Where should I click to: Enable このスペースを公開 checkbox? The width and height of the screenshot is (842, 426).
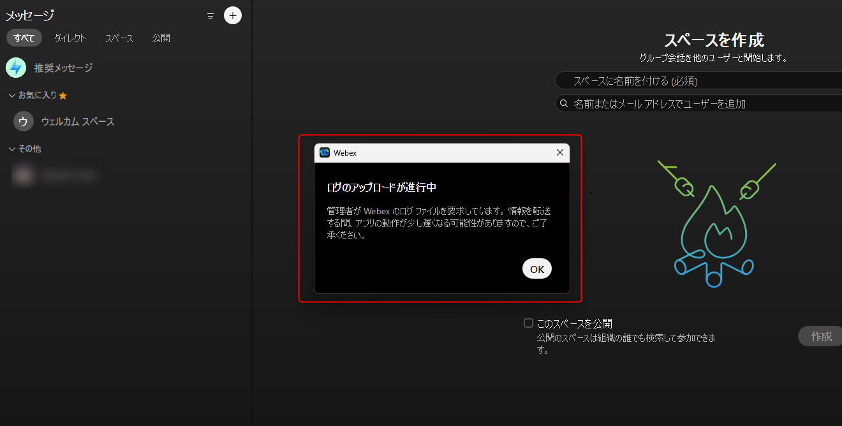pyautogui.click(x=528, y=323)
